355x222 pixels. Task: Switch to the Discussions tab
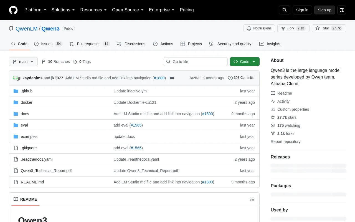point(131,44)
